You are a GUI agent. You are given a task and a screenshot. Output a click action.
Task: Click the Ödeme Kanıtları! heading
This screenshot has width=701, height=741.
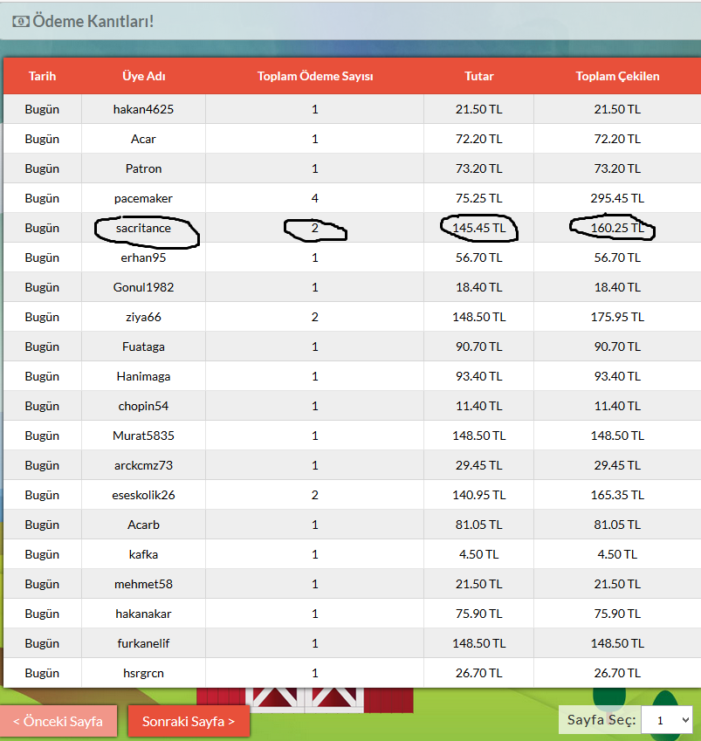pos(93,21)
